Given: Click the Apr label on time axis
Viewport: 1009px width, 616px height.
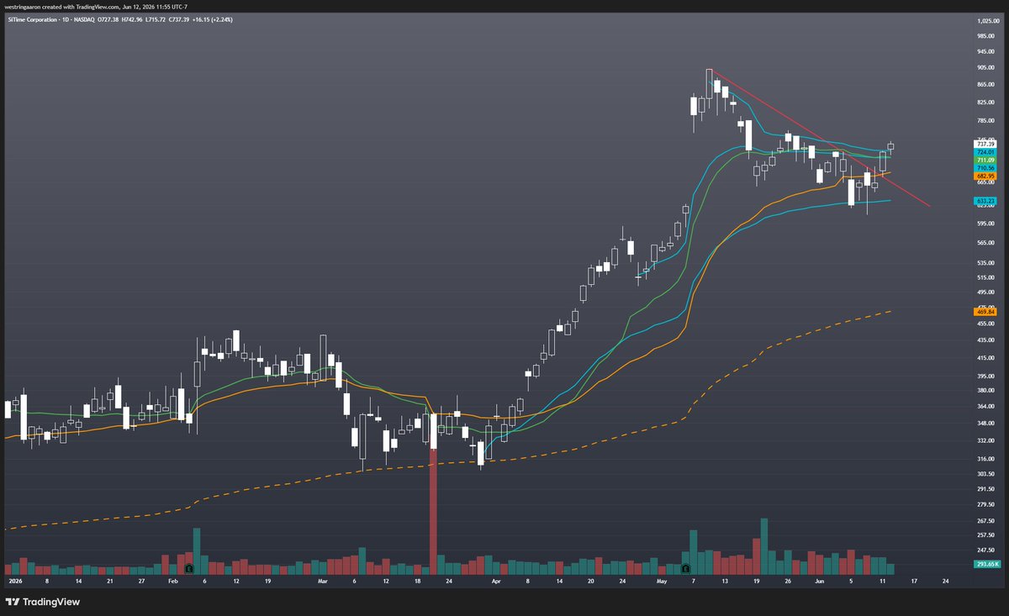Looking at the screenshot, I should click(x=496, y=581).
